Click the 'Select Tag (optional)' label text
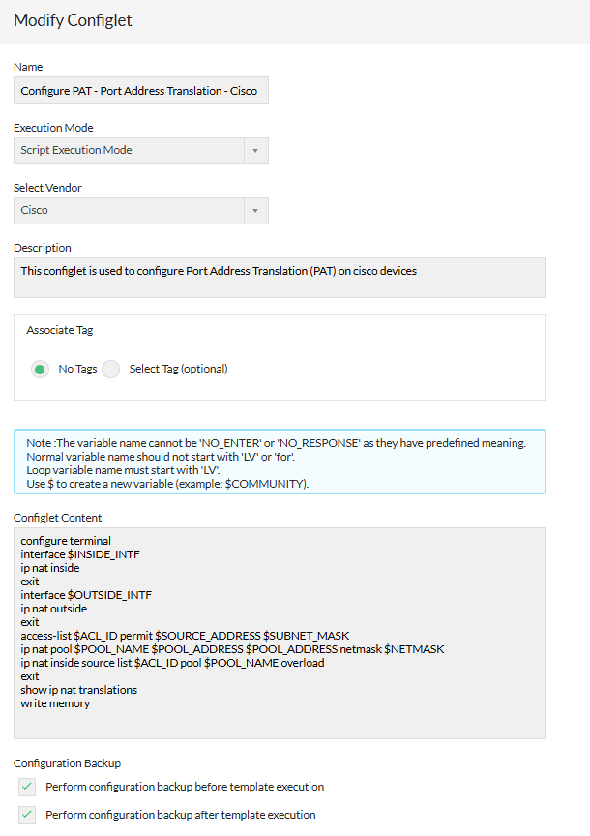 (178, 369)
